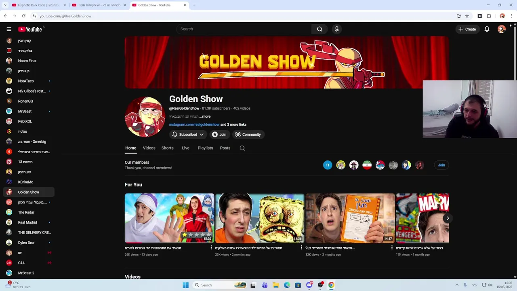
Task: Open PeDiXOL channel in sidebar
Action: 28,121
